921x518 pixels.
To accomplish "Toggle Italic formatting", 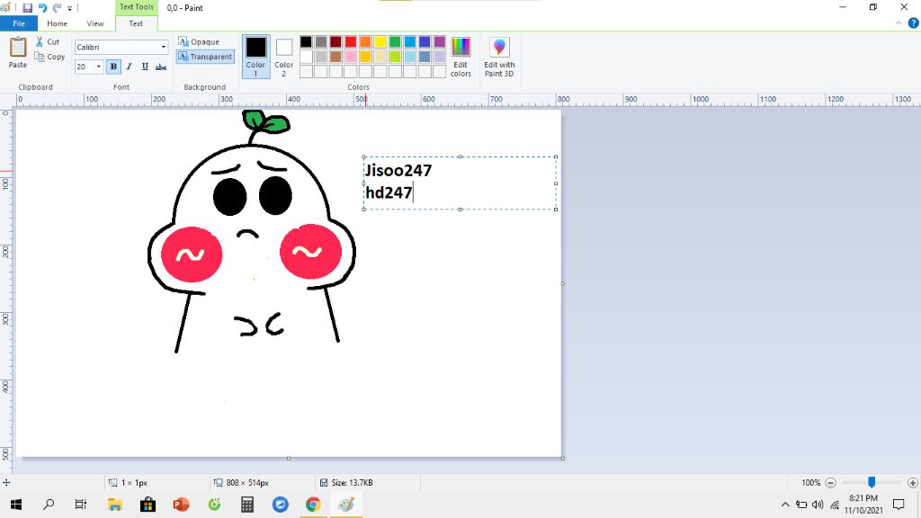I will coord(130,67).
